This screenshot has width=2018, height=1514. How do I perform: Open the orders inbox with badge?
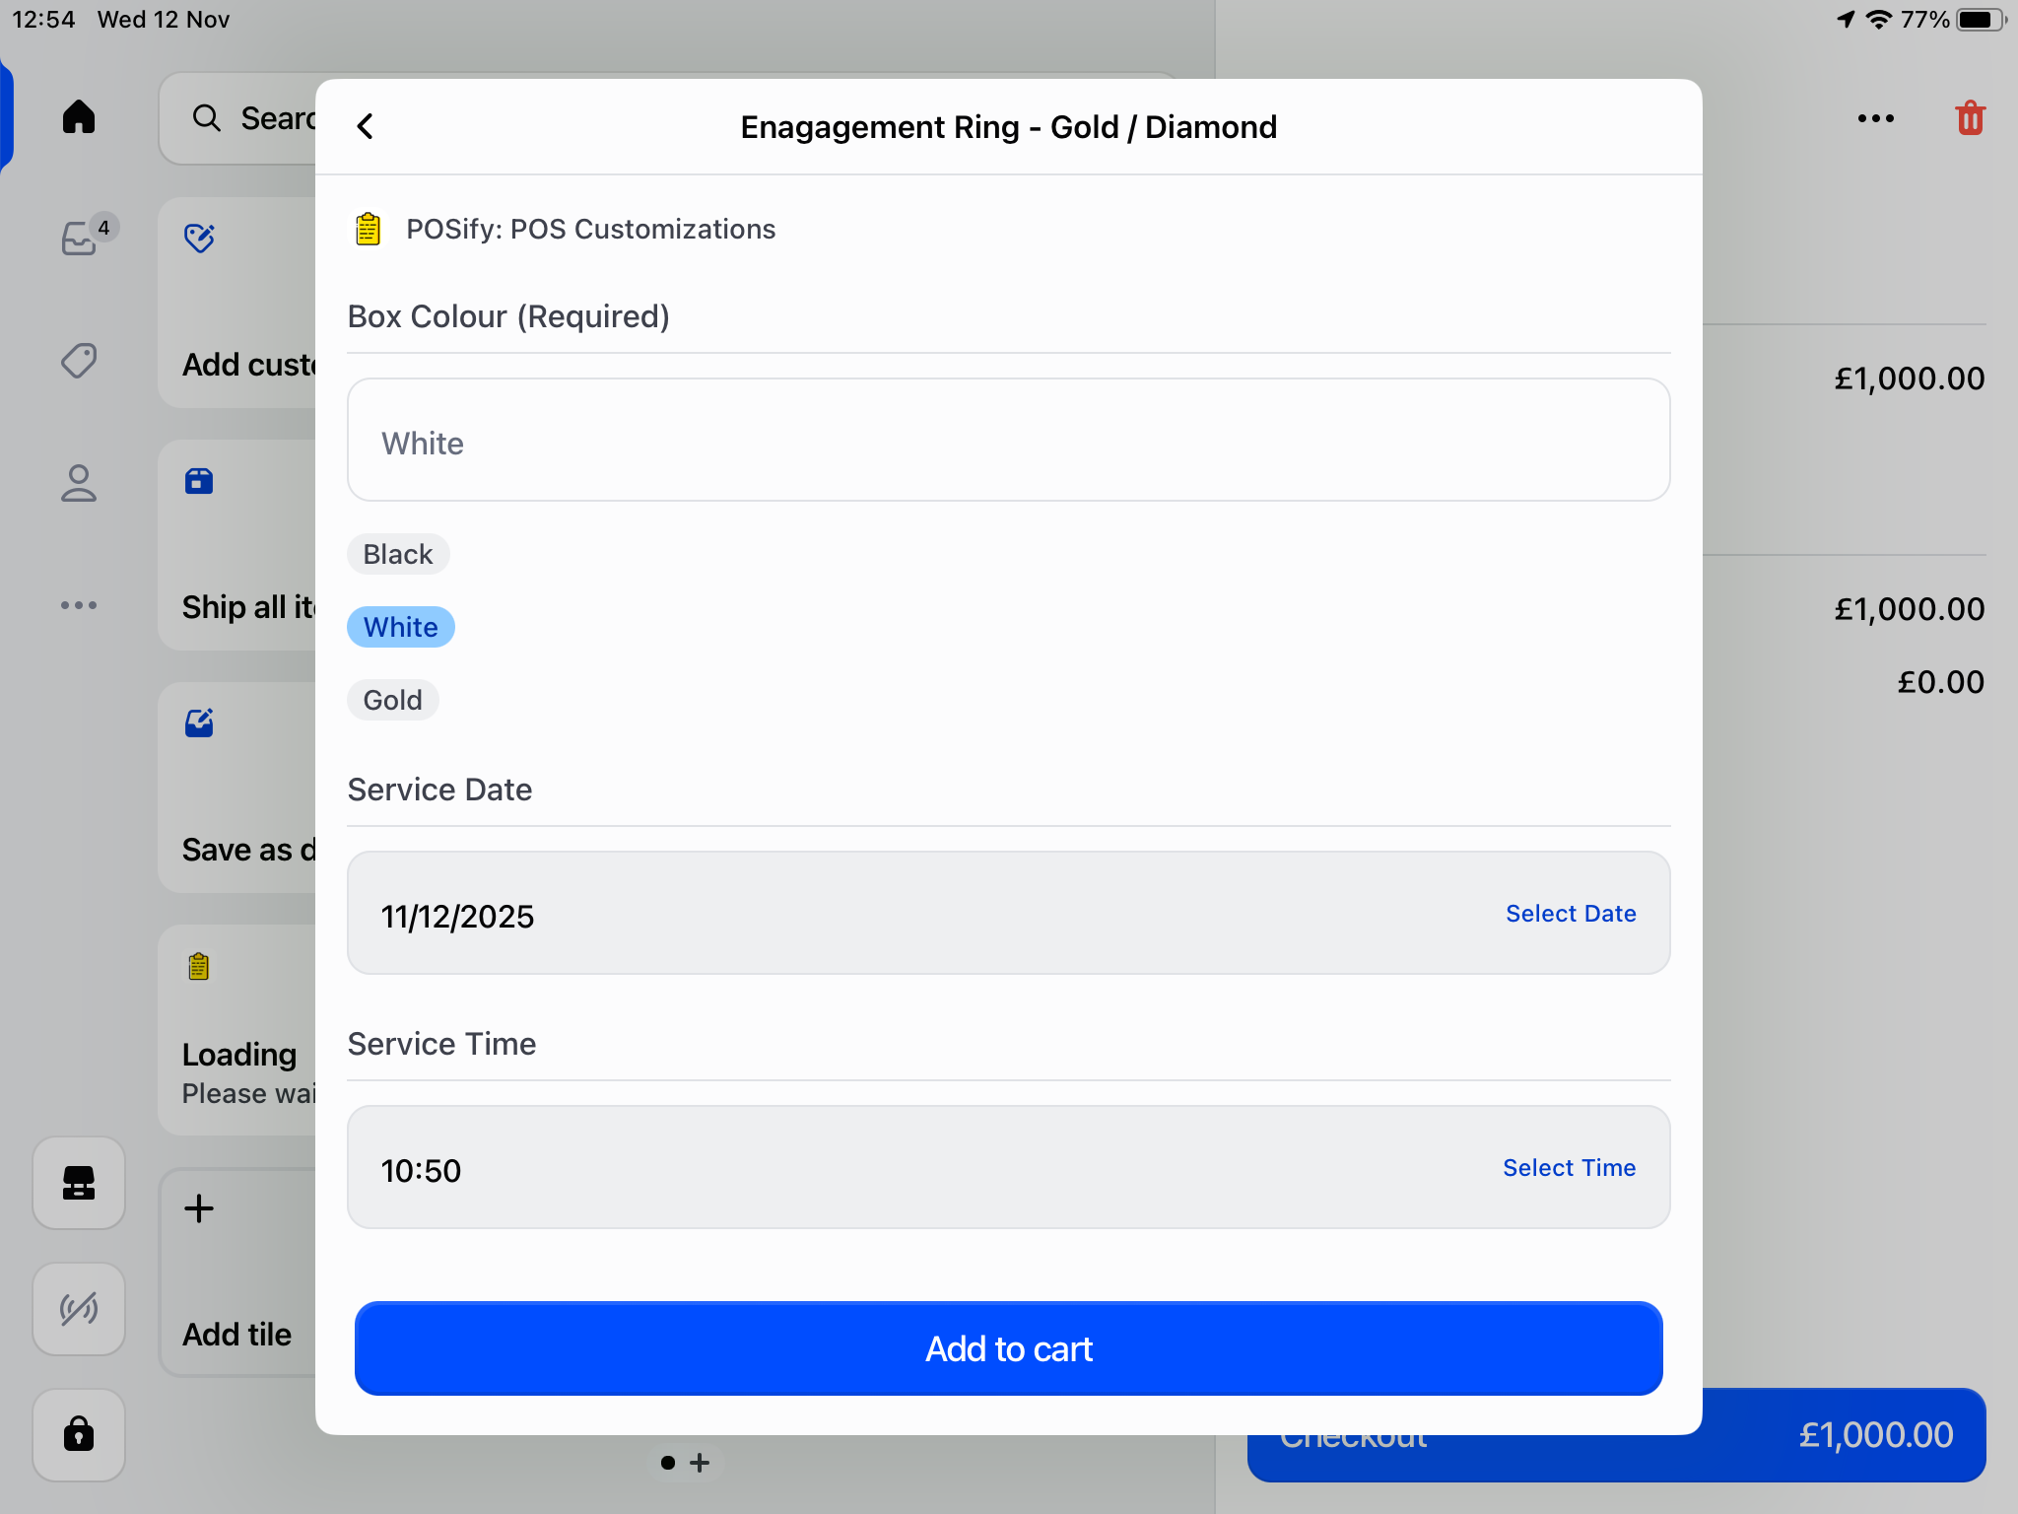tap(81, 238)
